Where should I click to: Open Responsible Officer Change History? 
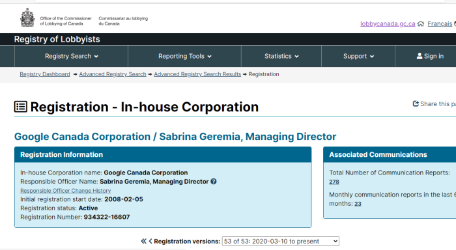pos(65,191)
